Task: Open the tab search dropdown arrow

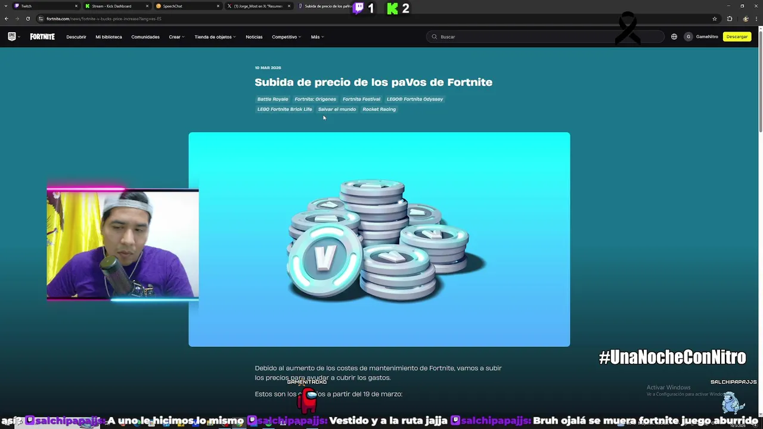Action: (x=7, y=6)
